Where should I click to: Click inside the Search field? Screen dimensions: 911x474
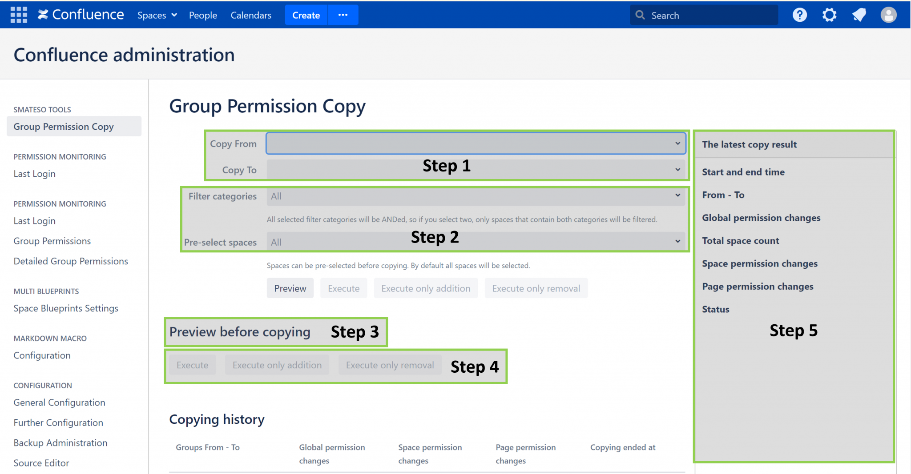(703, 15)
